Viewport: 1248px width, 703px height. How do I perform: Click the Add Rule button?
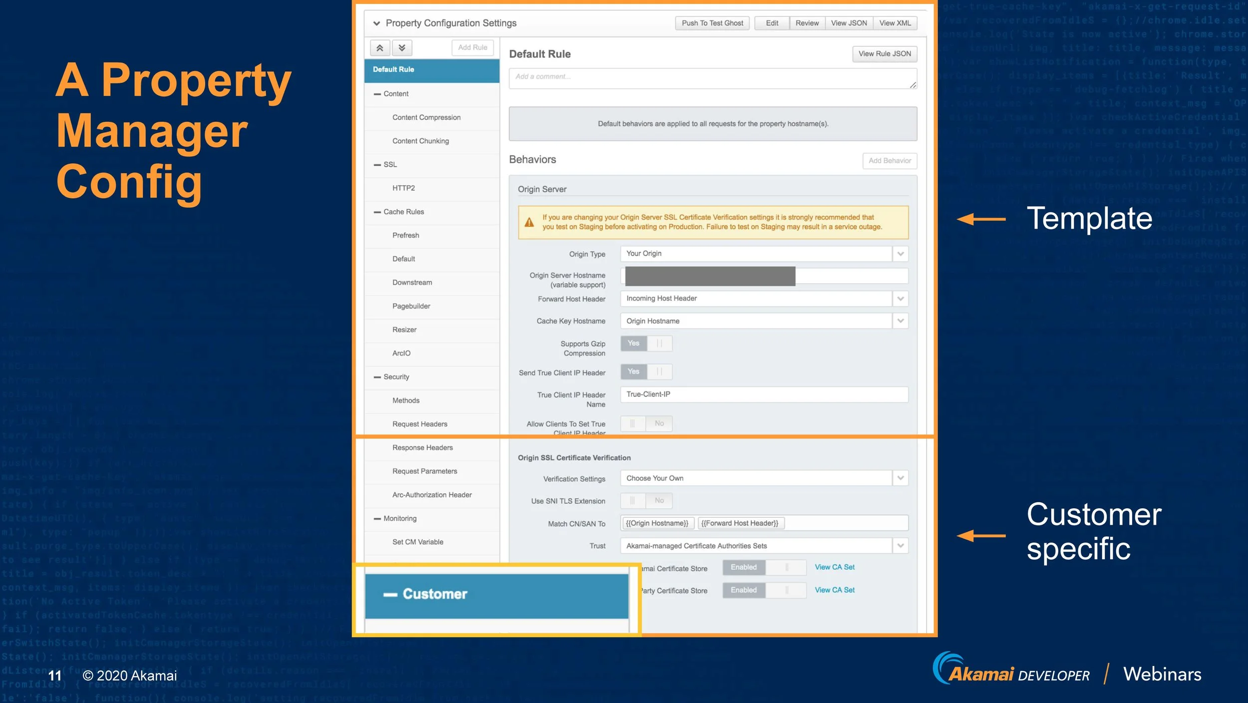pyautogui.click(x=473, y=48)
